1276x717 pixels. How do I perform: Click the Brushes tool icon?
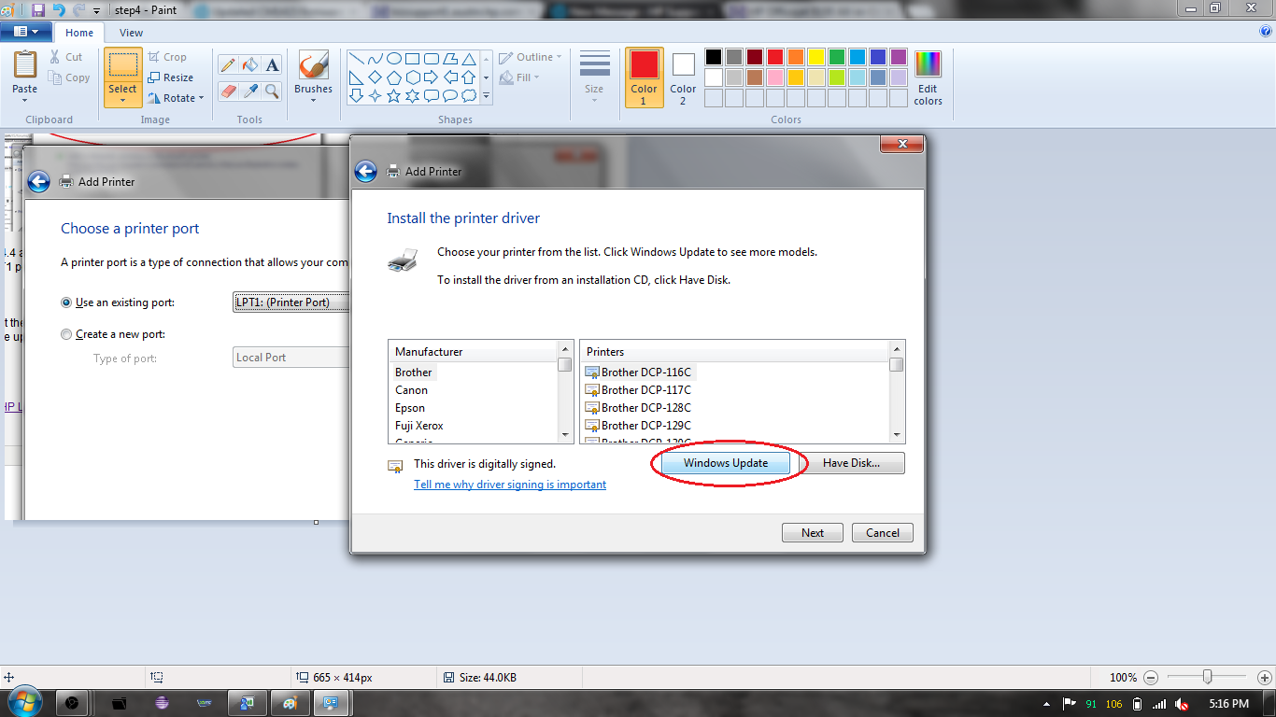313,65
